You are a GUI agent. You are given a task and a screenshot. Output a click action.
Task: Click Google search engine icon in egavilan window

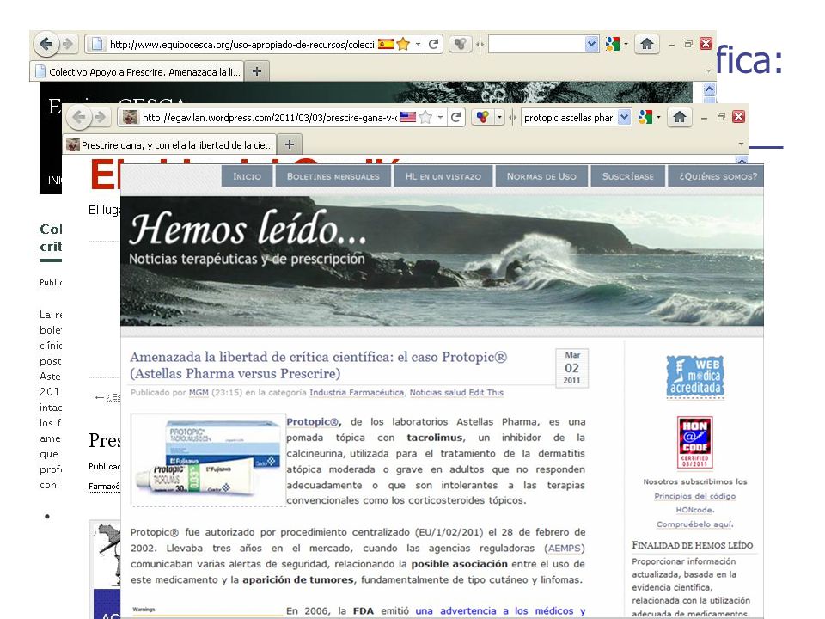645,117
